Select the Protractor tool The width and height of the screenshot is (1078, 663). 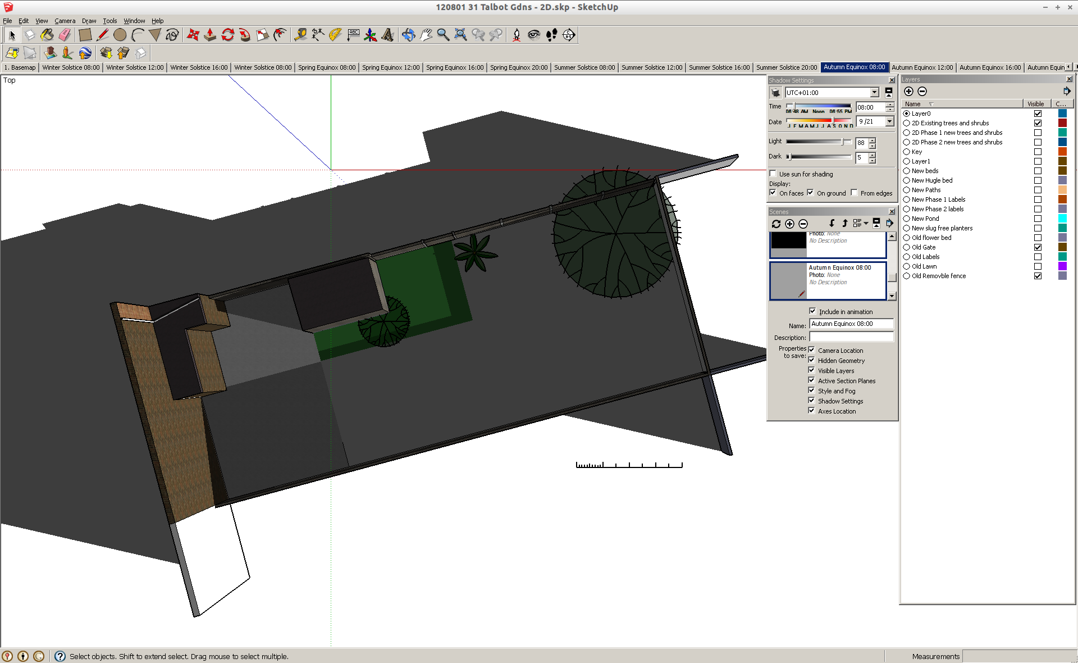(335, 35)
